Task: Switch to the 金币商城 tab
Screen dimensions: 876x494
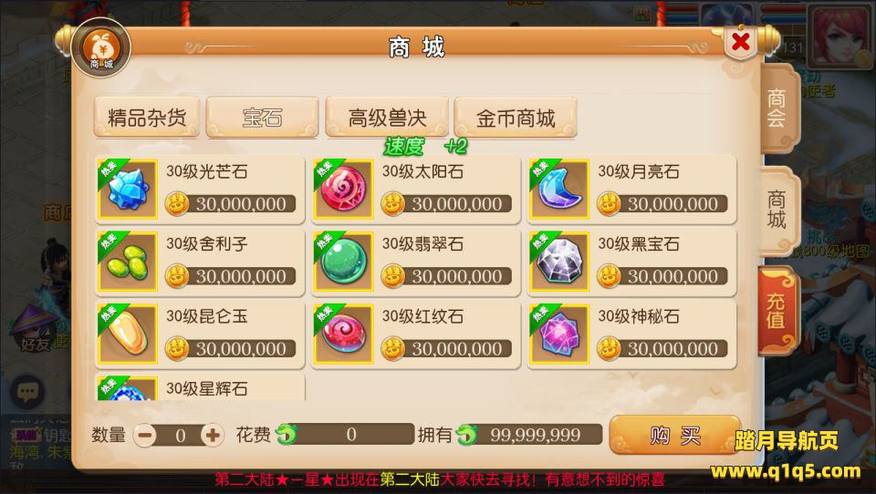Action: [515, 118]
